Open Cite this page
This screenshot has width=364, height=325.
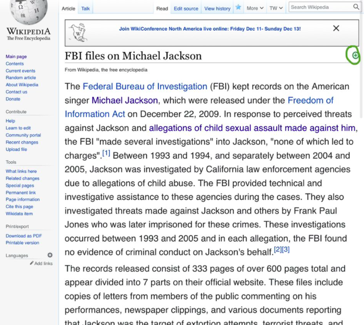tap(19, 207)
